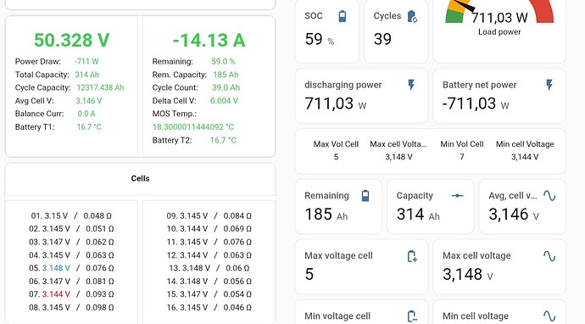Viewport: 585px width, 324px height.
Task: Click the Max cell voltage sine wave icon
Action: click(549, 256)
